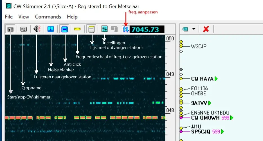Image resolution: width=263 pixels, height=141 pixels.
Task: Toggle the Anti click filter button
Action: point(65,29)
